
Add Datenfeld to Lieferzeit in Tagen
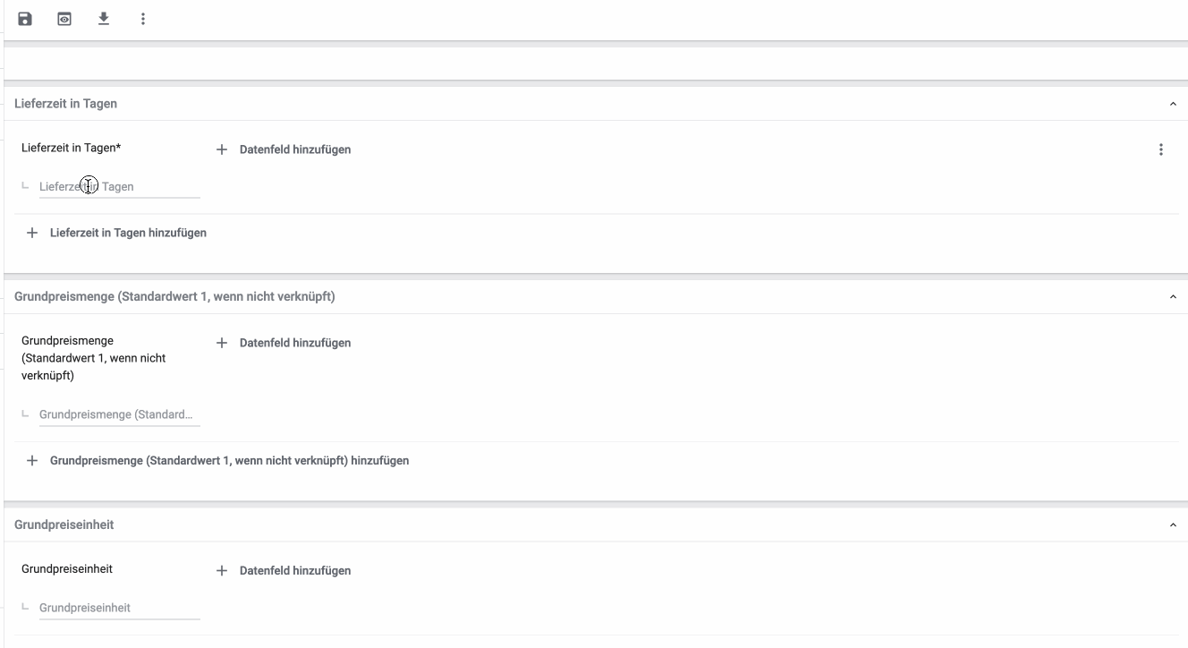[284, 149]
